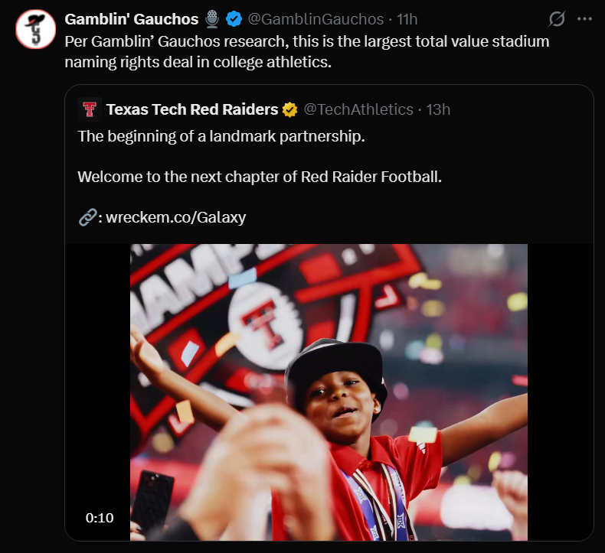This screenshot has width=605, height=553.
Task: Click the Welcome to the next chapter line
Action: pos(260,177)
